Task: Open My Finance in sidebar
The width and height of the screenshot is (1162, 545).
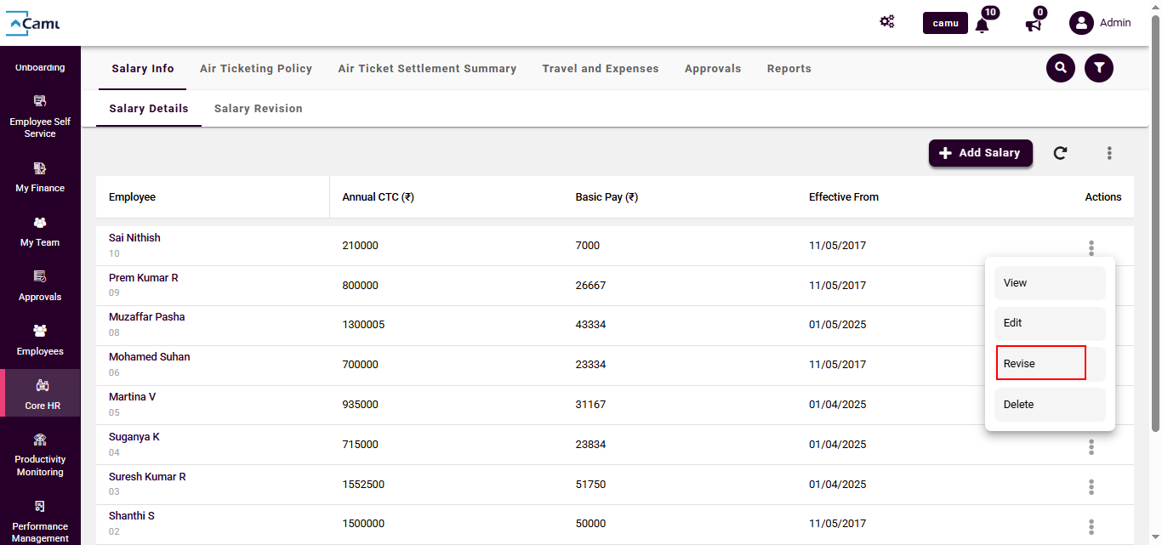Action: (x=40, y=177)
